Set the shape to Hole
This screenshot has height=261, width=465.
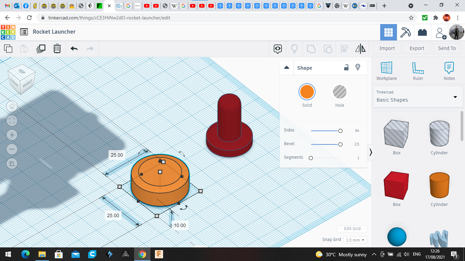tap(340, 92)
